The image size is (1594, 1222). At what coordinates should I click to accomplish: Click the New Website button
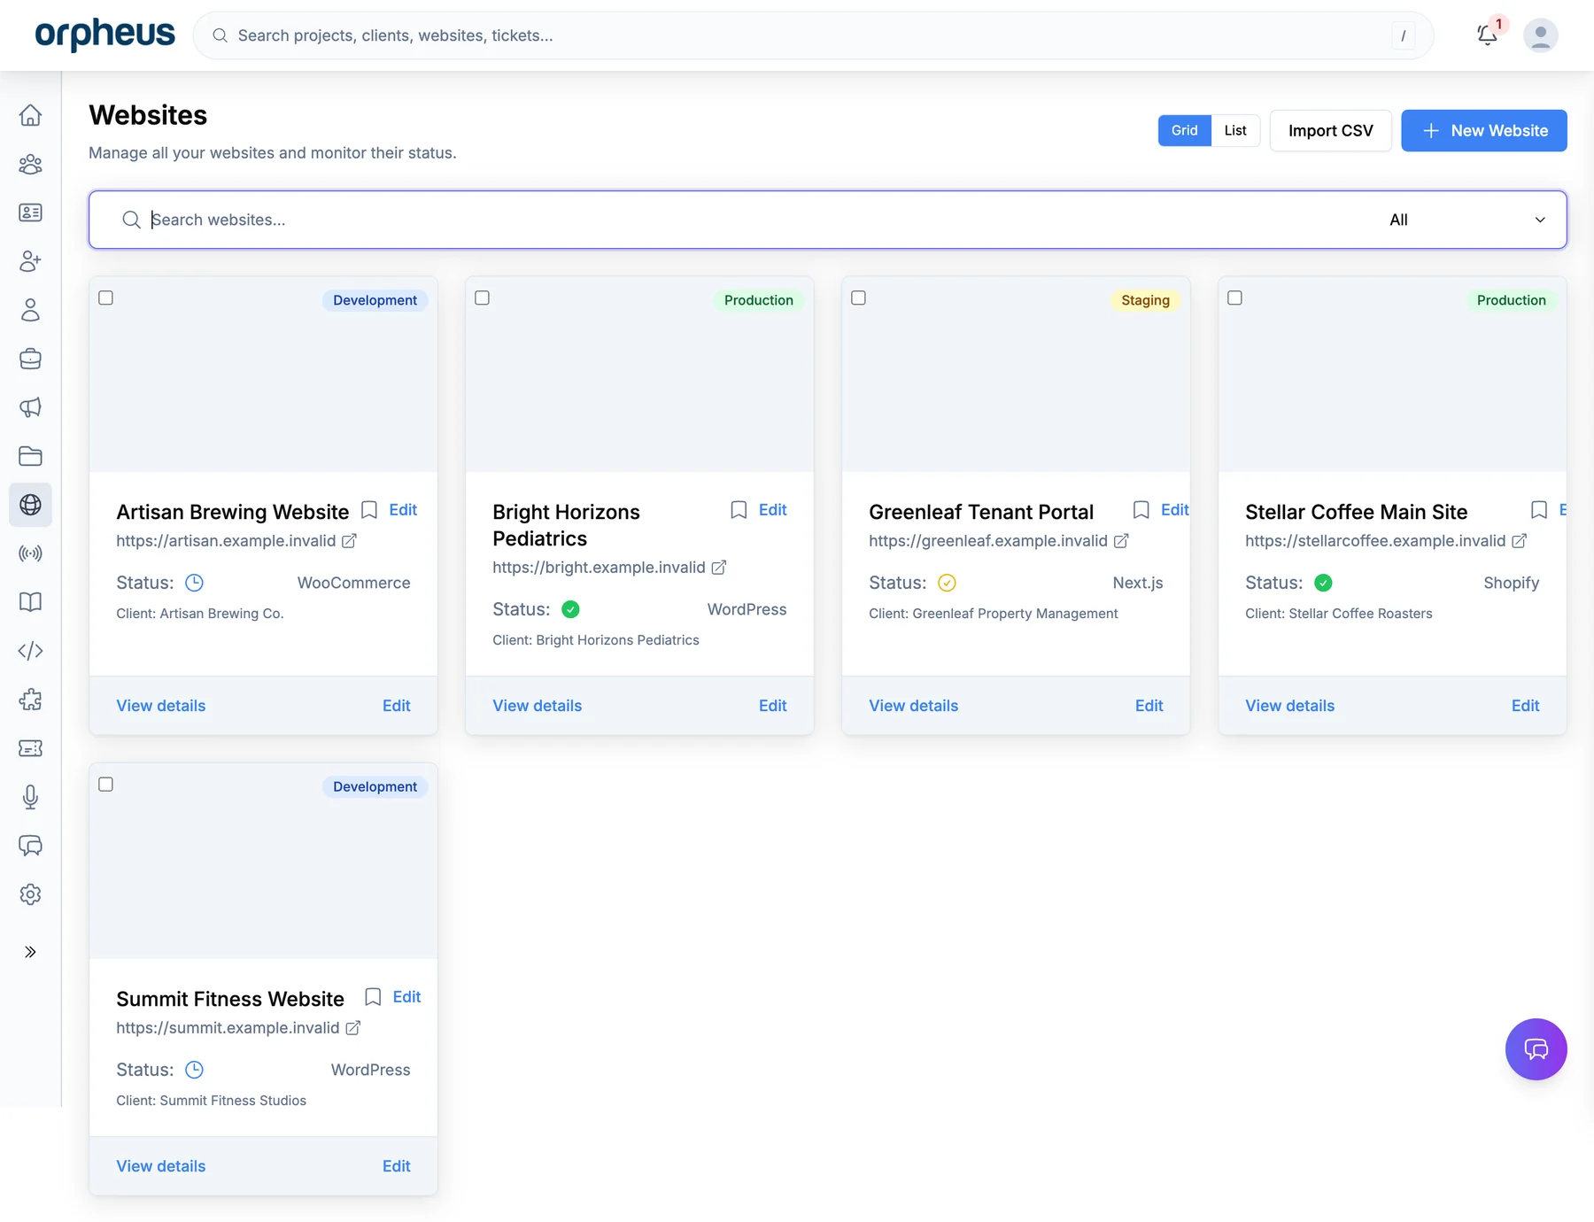pos(1483,130)
